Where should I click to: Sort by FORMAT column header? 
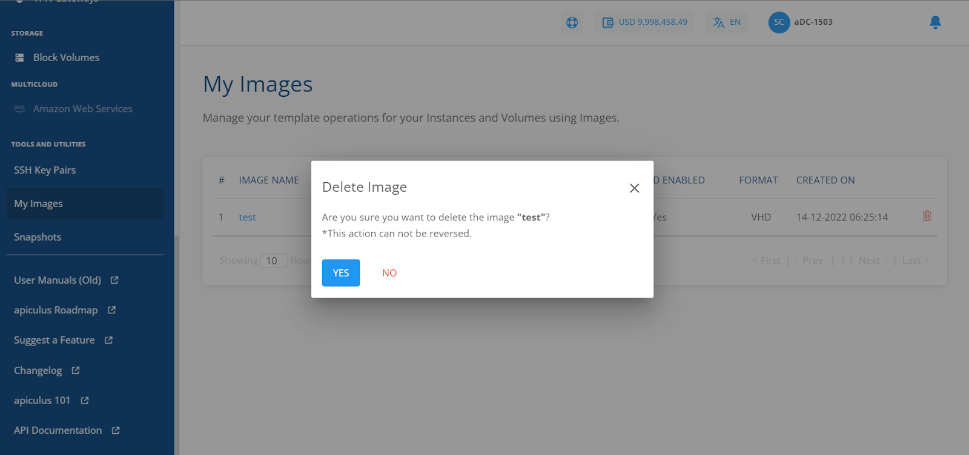(758, 180)
